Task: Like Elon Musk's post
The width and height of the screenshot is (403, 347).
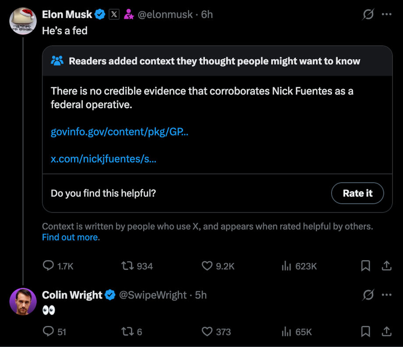Action: point(207,266)
